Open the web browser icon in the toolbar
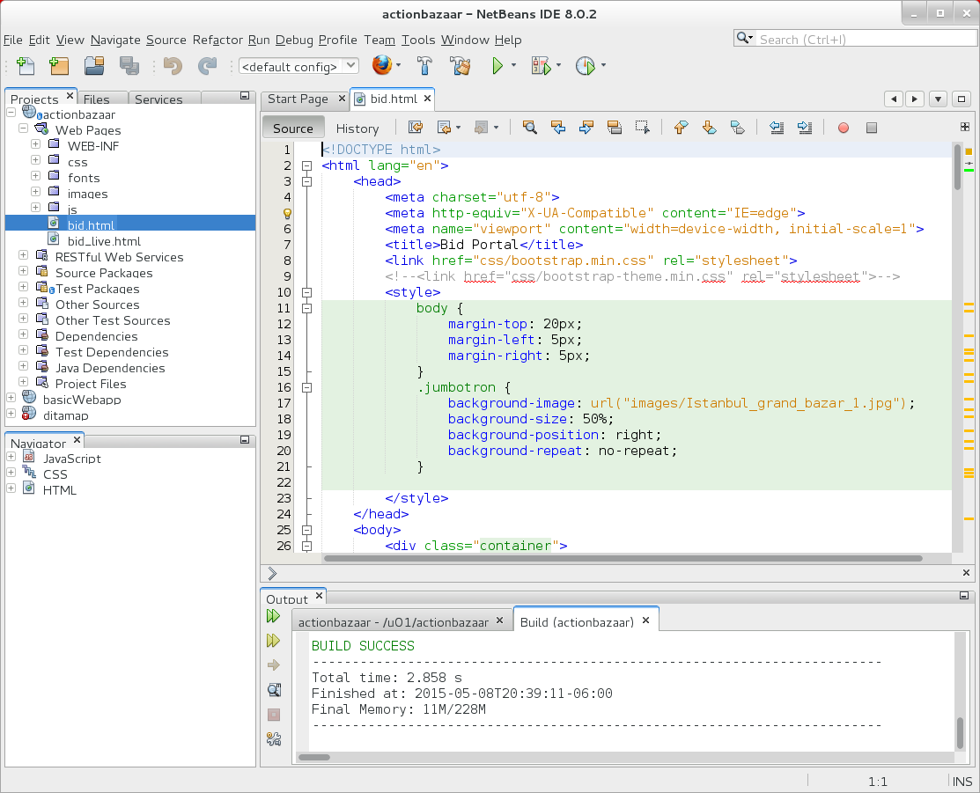 pyautogui.click(x=382, y=66)
